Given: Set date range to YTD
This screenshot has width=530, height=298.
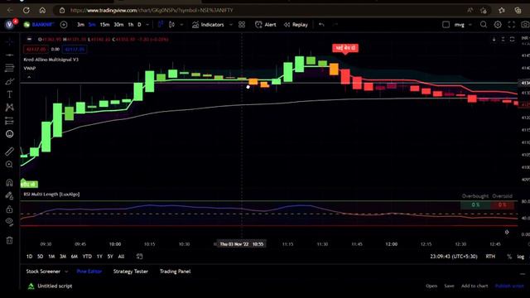Looking at the screenshot, I should pos(87,257).
